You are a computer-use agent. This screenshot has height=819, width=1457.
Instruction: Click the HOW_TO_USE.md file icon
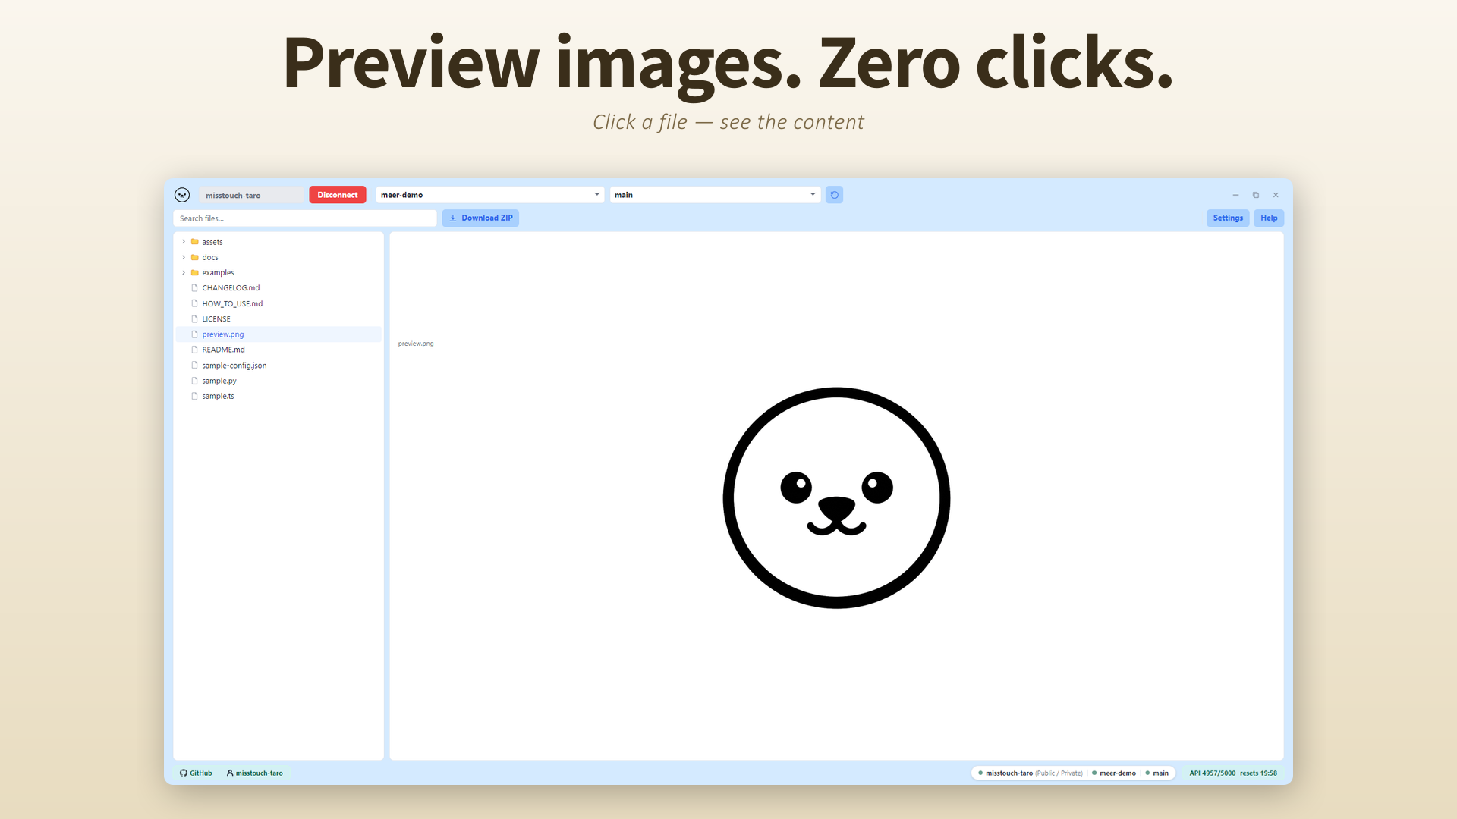[x=195, y=303]
